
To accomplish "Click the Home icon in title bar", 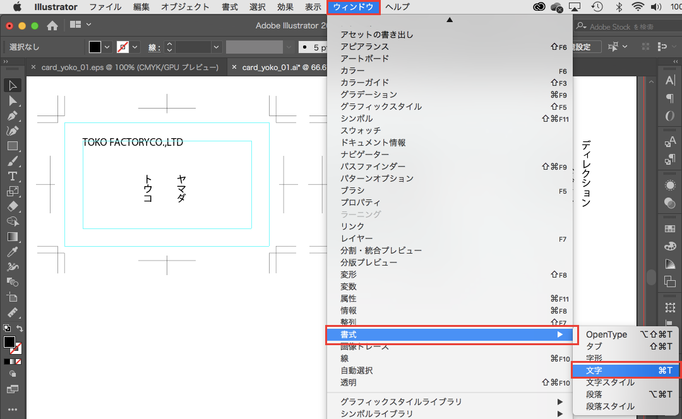I will pos(52,25).
